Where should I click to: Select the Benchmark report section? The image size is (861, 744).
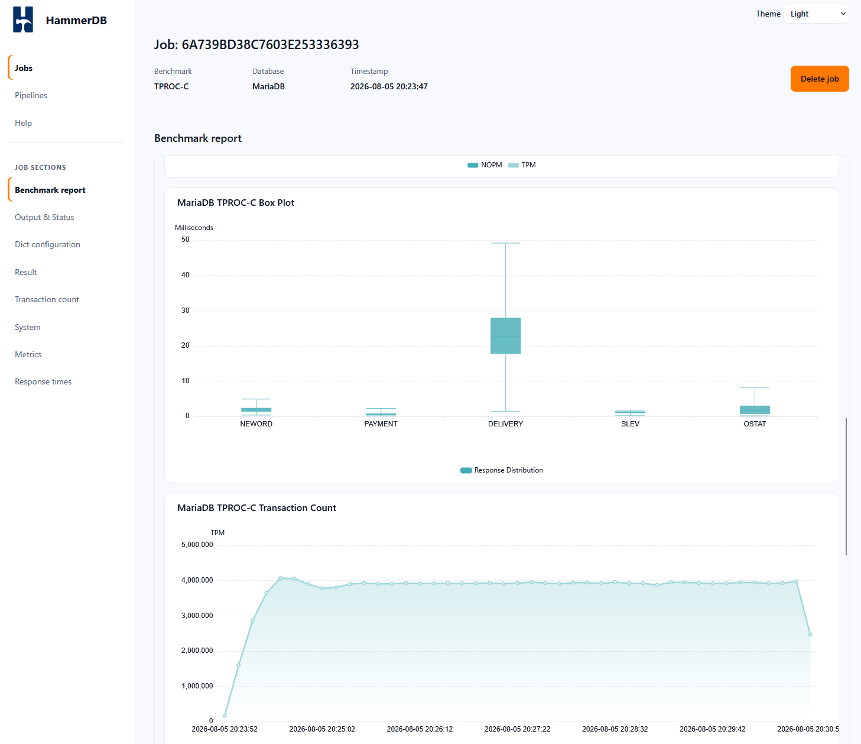coord(50,190)
